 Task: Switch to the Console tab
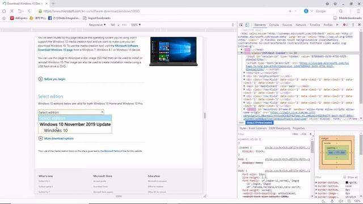(x=274, y=25)
